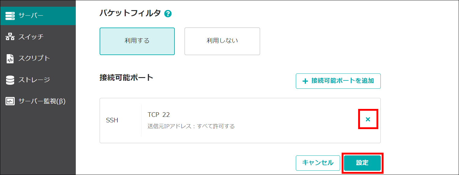Image resolution: width=459 pixels, height=175 pixels.
Task: Enable packet filter with 利用する
Action: [x=137, y=41]
